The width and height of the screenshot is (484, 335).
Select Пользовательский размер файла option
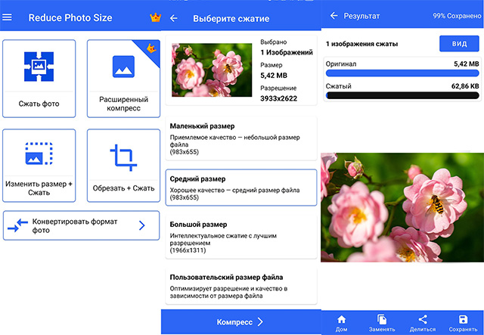point(241,286)
